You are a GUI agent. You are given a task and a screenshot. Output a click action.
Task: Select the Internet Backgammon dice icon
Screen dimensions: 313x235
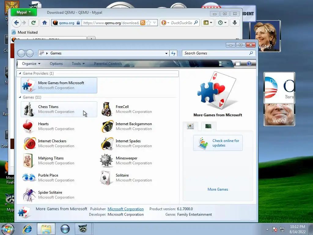point(107,126)
